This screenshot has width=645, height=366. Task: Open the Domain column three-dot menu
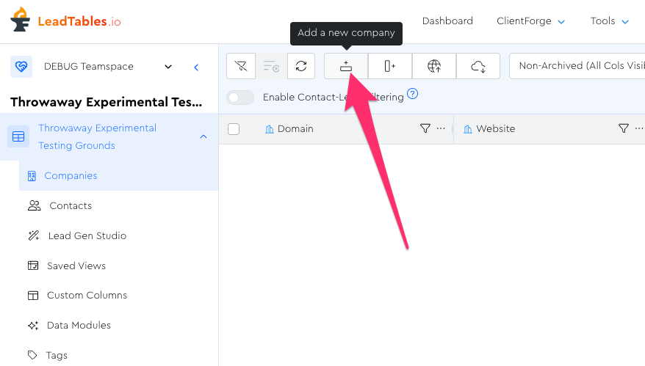pyautogui.click(x=441, y=128)
